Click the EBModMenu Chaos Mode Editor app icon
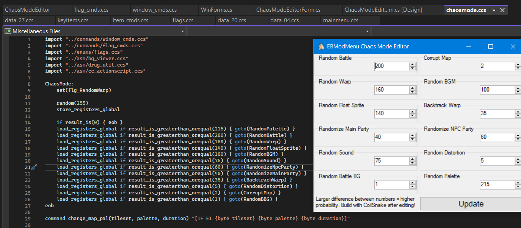Viewport: 521px width, 228px height. click(321, 47)
